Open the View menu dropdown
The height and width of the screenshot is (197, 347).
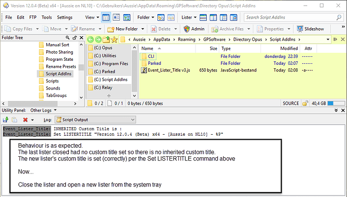coord(92,17)
